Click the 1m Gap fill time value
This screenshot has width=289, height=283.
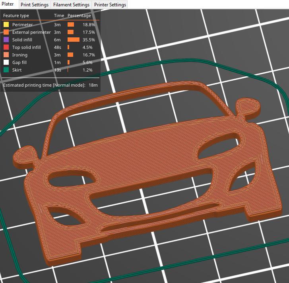click(57, 62)
